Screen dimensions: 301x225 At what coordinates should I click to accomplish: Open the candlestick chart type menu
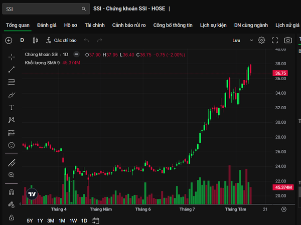tap(35, 40)
